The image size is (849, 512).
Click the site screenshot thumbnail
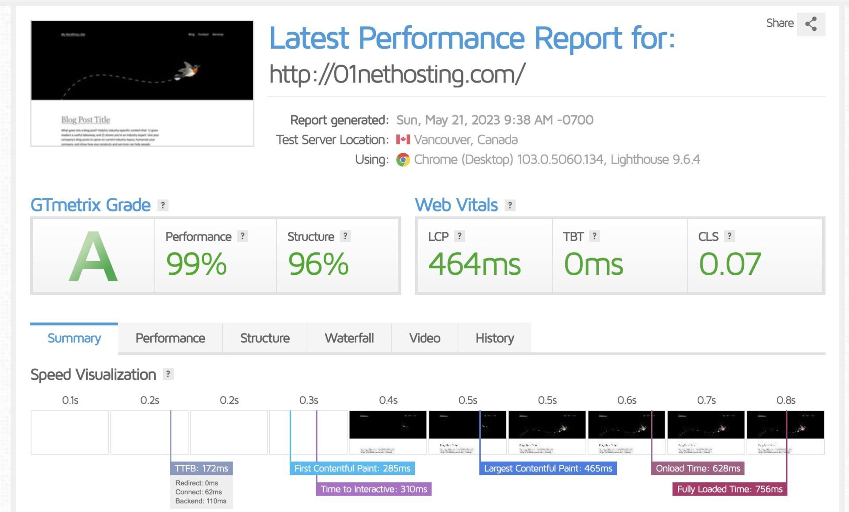pyautogui.click(x=142, y=83)
